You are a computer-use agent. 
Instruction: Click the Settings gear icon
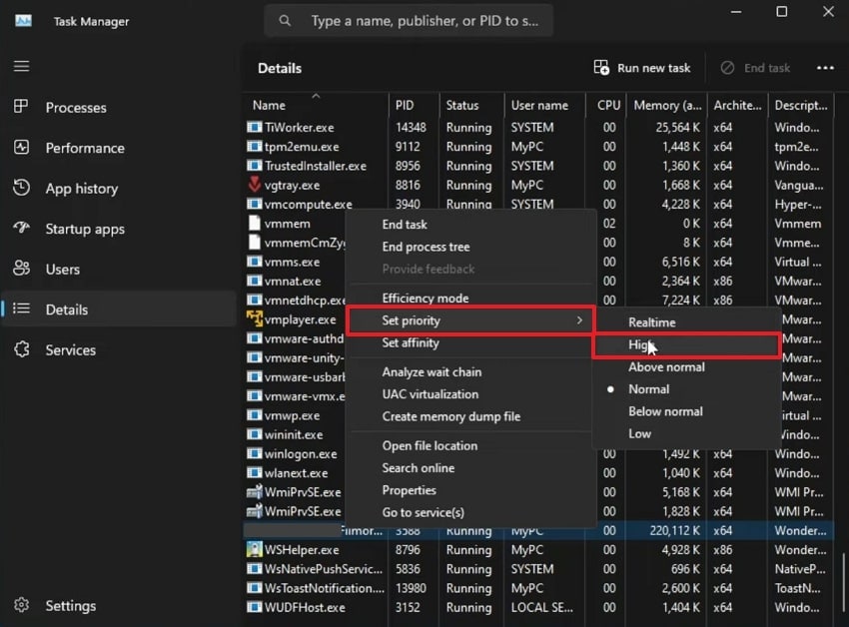21,605
